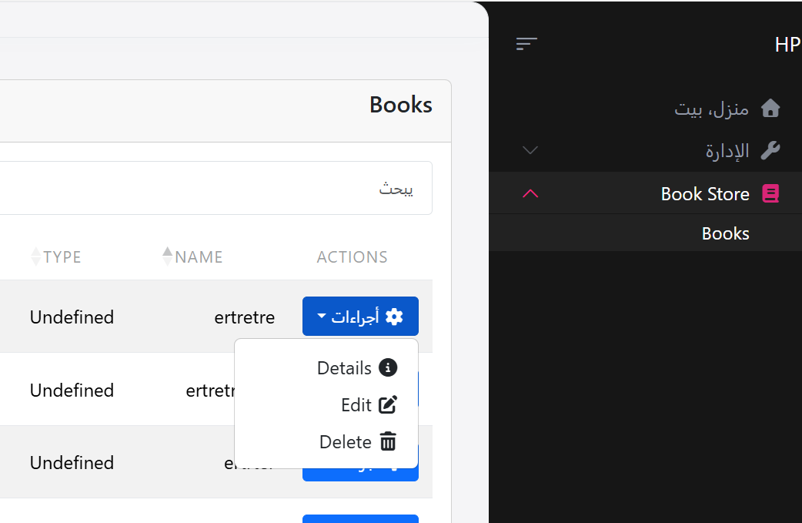Click the home icon beside منزل، بيت
Image resolution: width=802 pixels, height=523 pixels.
click(770, 109)
